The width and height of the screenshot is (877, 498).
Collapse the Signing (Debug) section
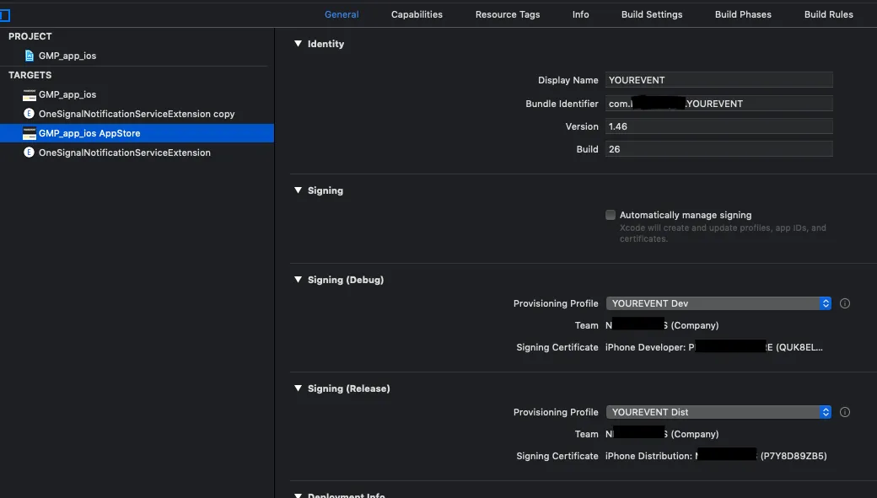(299, 280)
